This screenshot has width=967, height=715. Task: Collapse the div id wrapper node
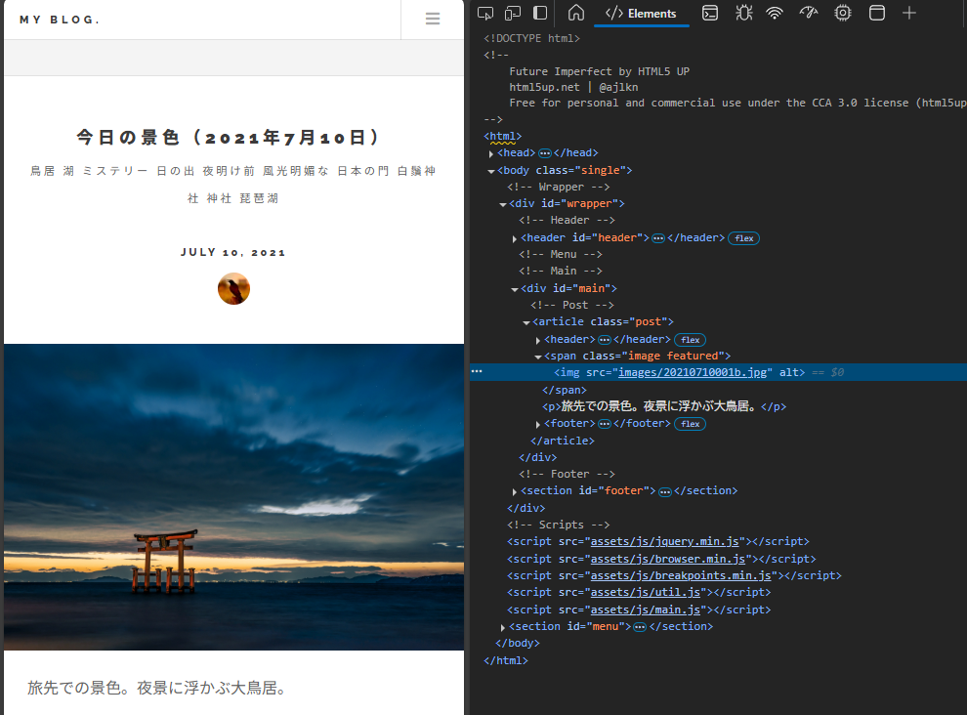click(503, 204)
